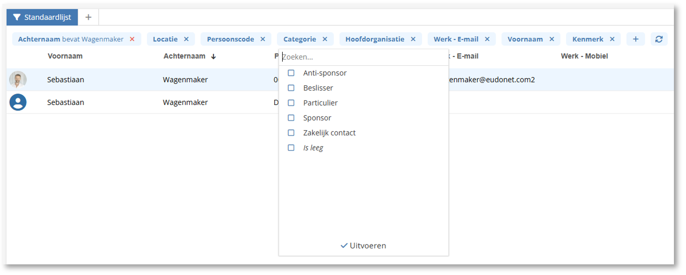The height and width of the screenshot is (275, 686).
Task: Remove the Hoofdorganisatie filter chip
Action: [413, 39]
